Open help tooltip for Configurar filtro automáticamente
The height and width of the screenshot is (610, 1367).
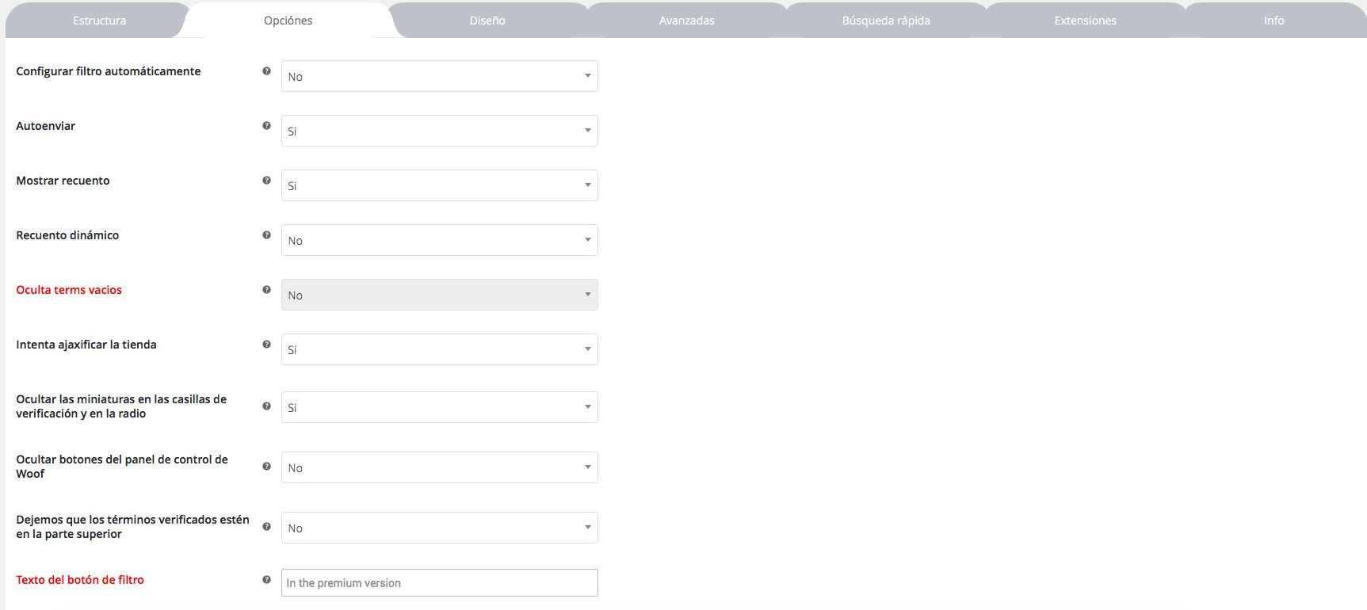tap(266, 71)
